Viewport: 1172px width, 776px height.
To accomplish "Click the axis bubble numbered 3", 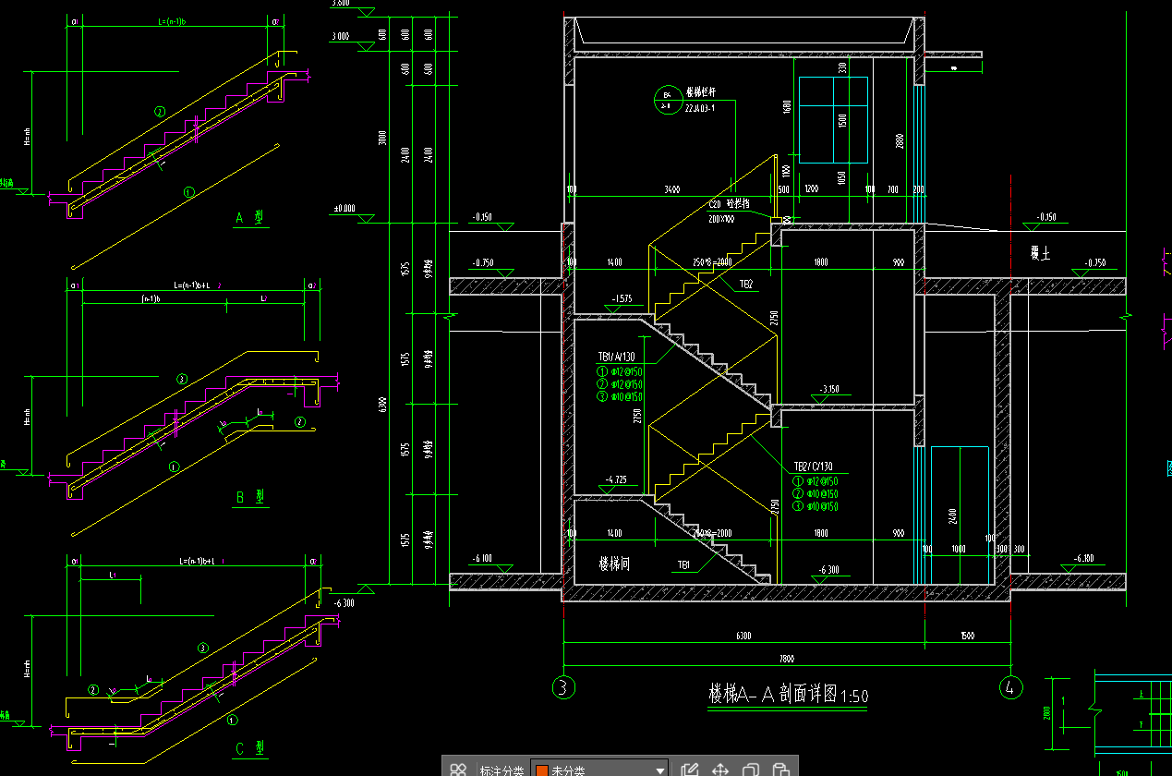I will point(562,686).
